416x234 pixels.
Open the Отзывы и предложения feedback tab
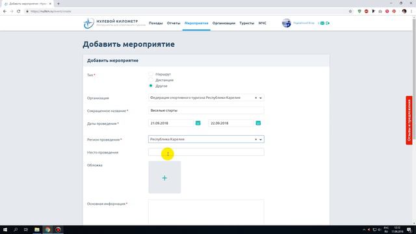pos(409,120)
